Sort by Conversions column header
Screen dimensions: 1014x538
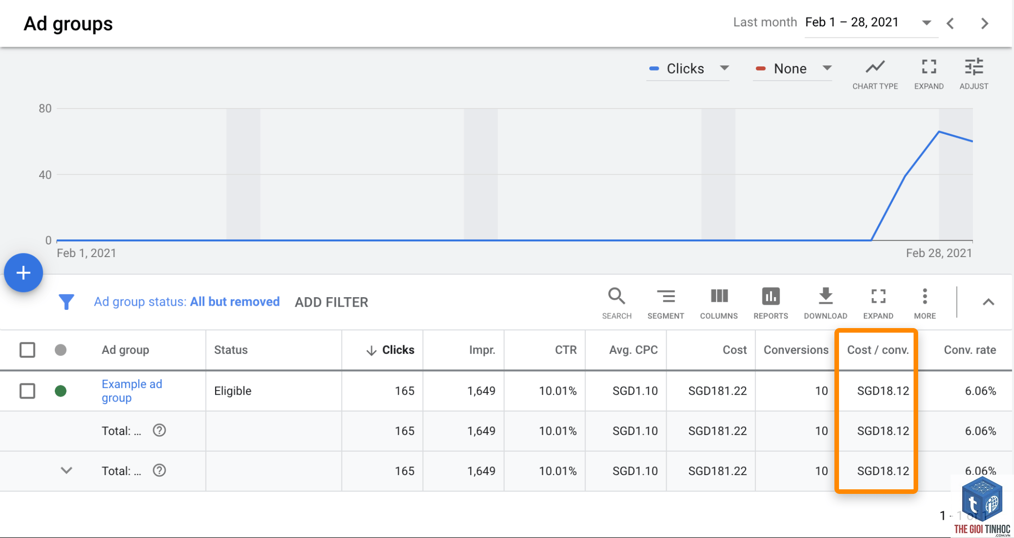[796, 350]
